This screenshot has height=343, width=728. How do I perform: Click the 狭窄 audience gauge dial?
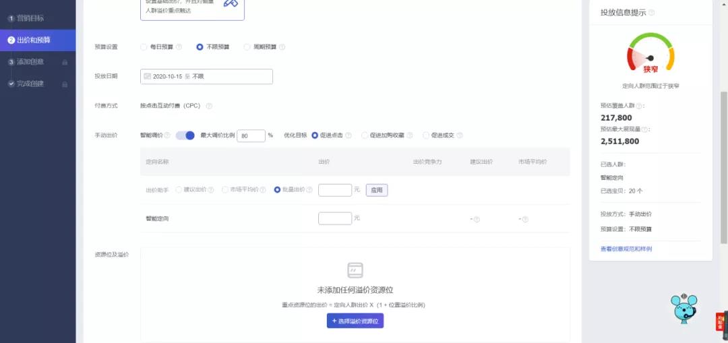click(x=650, y=55)
